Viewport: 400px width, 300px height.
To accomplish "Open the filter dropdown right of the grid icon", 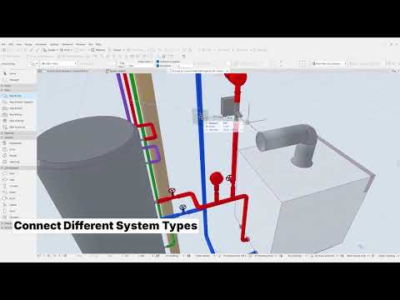I will 329,63.
